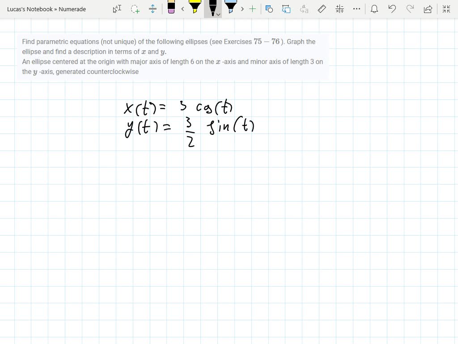This screenshot has height=344, width=458.
Task: Activate the Insert Space tool
Action: tap(153, 9)
